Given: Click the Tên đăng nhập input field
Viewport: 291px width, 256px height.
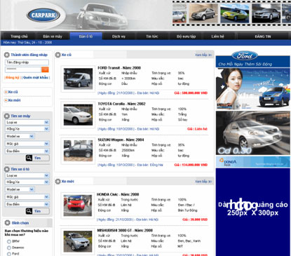Looking at the screenshot, I should [x=27, y=62].
